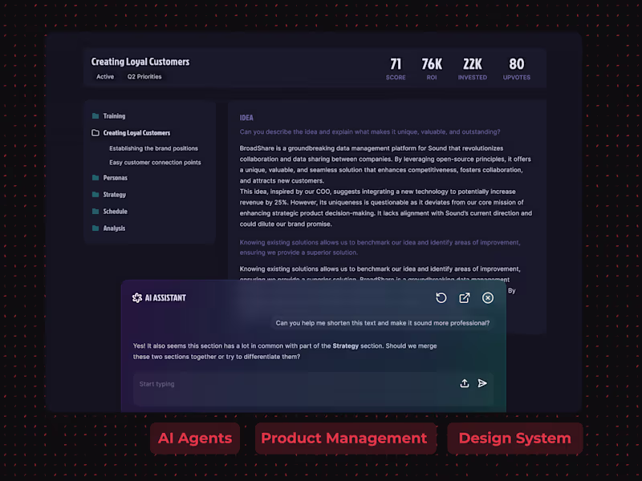Click the 71 Score stat
Image resolution: width=642 pixels, height=481 pixels.
[x=396, y=68]
